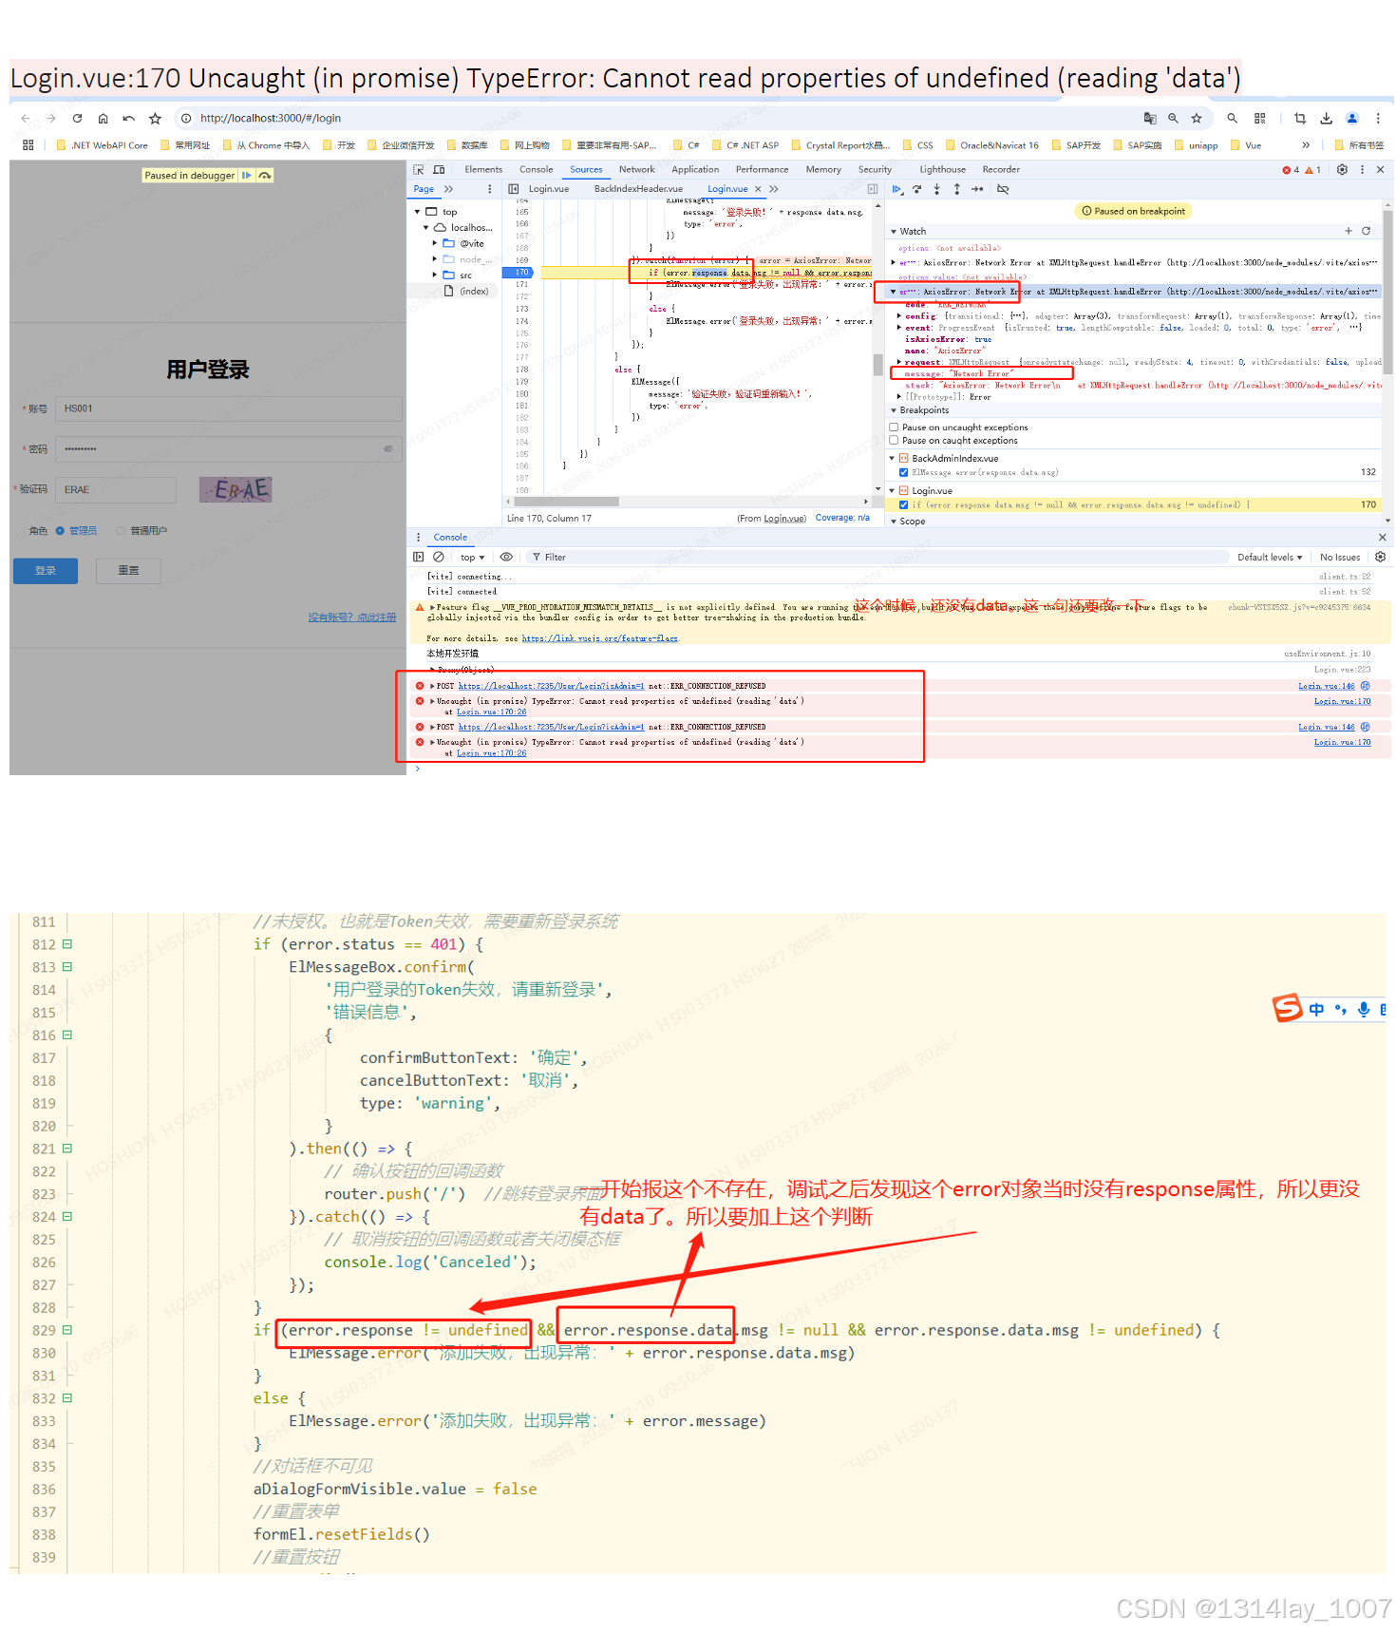The image size is (1396, 1633).
Task: Expand the src folder
Action: pyautogui.click(x=436, y=275)
